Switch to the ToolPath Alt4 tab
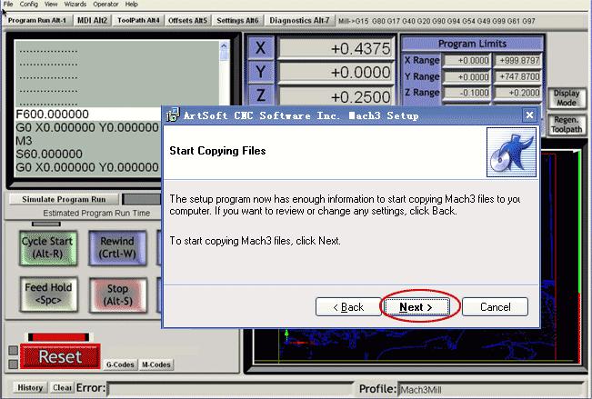 pyautogui.click(x=138, y=20)
